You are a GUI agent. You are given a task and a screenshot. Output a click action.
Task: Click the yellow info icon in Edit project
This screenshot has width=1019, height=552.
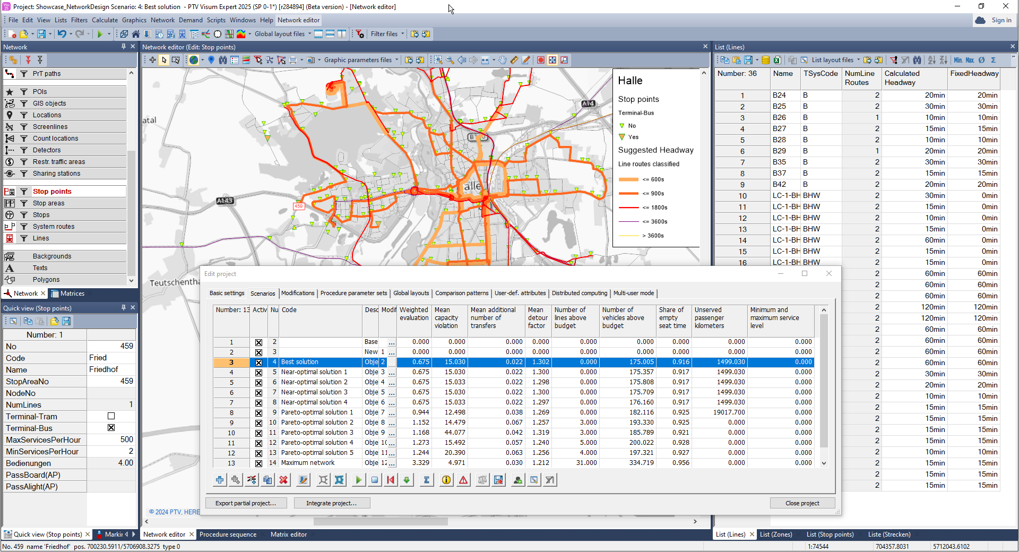coord(446,480)
